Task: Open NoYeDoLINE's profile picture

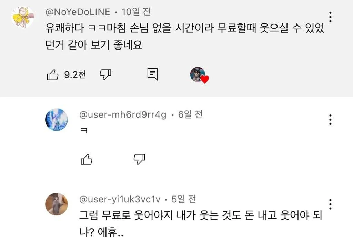Action: click(x=23, y=17)
